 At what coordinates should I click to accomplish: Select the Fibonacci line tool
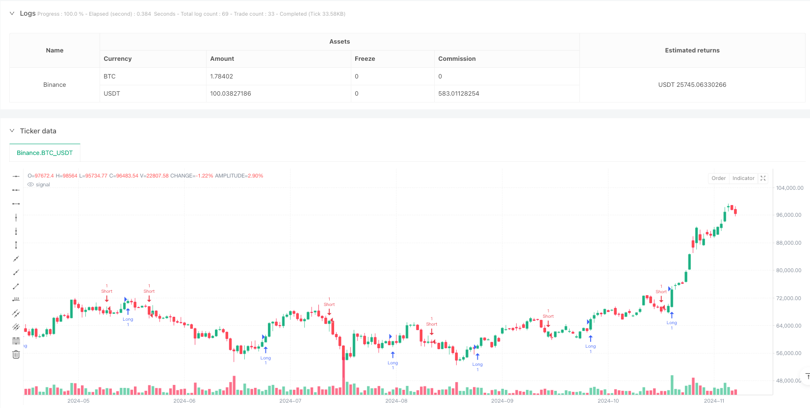(x=16, y=341)
